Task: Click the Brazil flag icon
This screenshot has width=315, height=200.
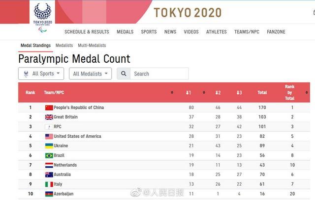Action: click(49, 155)
